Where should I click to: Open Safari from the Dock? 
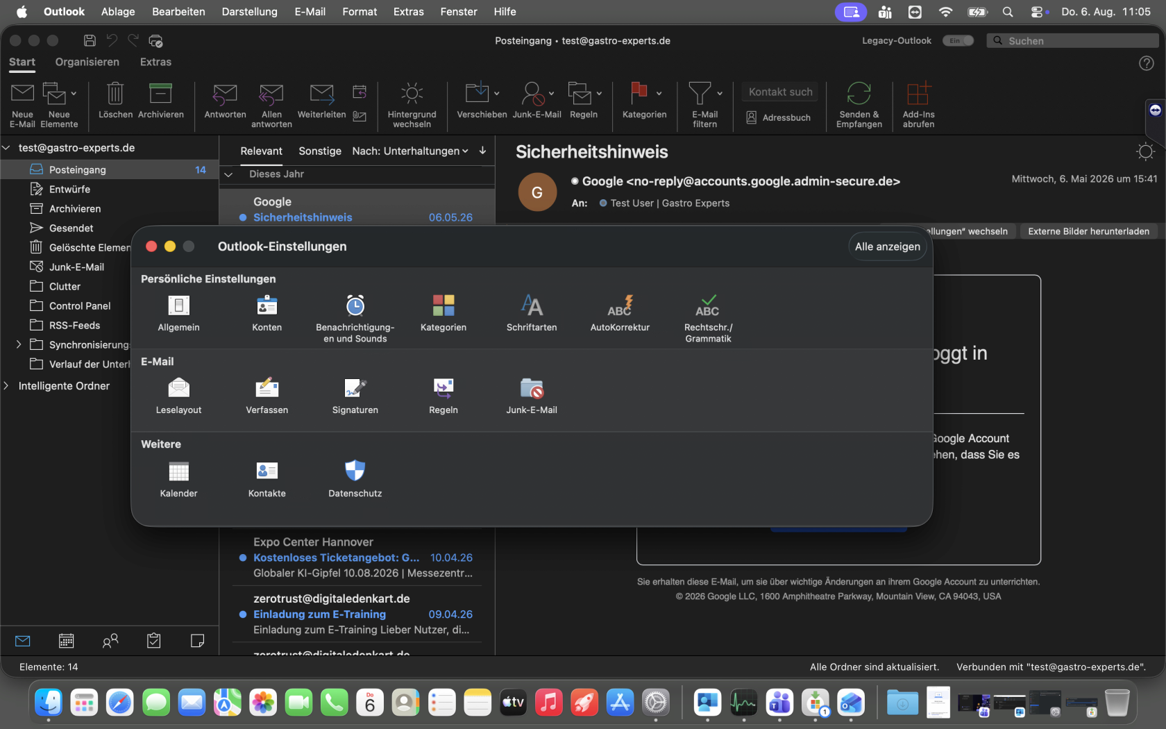point(120,703)
